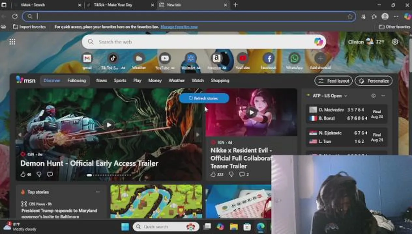Dislike the Nikke x Resident Evil story
The image size is (412, 234).
coord(231,175)
